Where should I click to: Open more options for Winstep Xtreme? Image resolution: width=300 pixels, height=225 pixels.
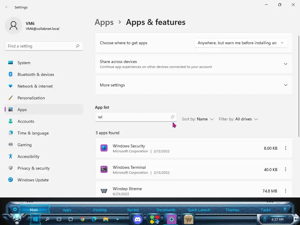click(285, 191)
